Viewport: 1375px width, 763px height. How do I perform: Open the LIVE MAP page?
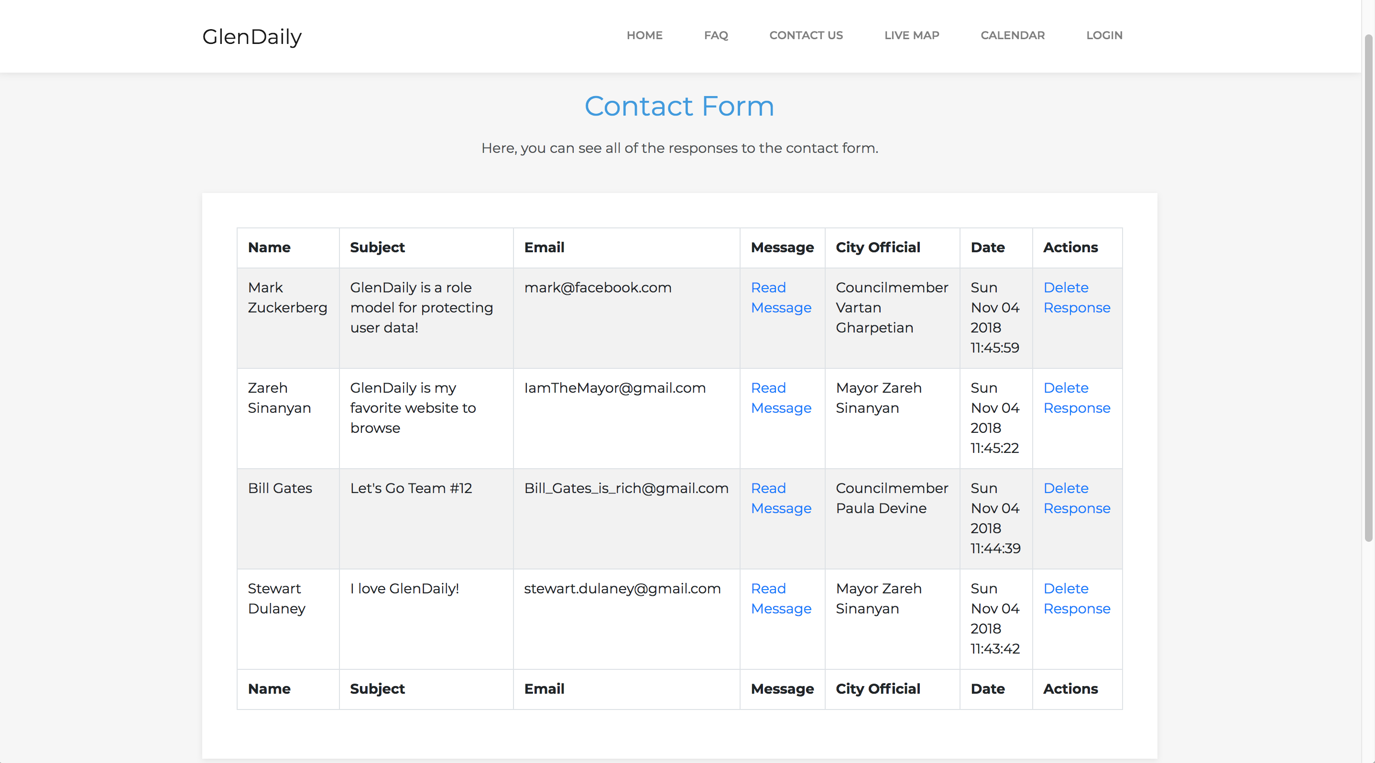click(x=911, y=35)
